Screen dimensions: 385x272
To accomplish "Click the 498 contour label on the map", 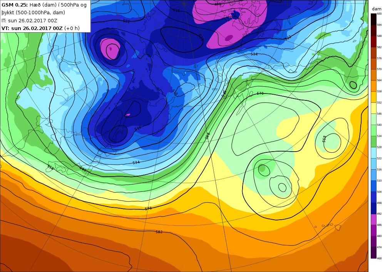I will (x=218, y=4).
